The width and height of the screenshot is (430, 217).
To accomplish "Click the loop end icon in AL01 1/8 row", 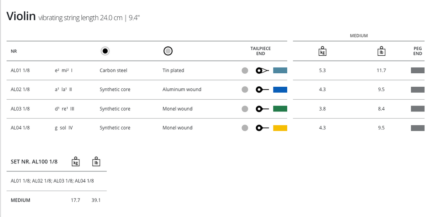I will coord(262,71).
